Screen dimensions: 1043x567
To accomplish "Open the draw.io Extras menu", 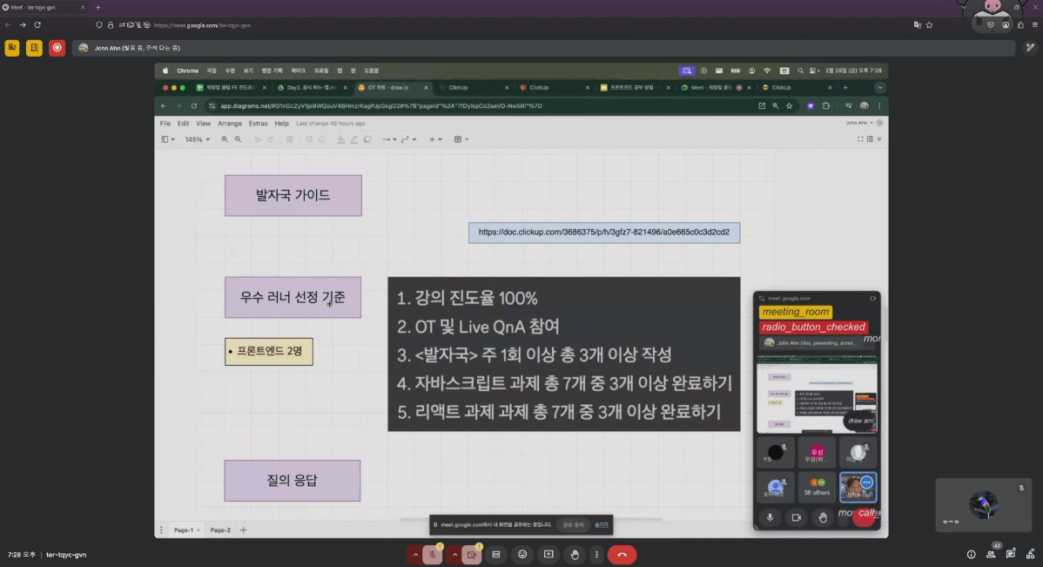I will tap(258, 123).
